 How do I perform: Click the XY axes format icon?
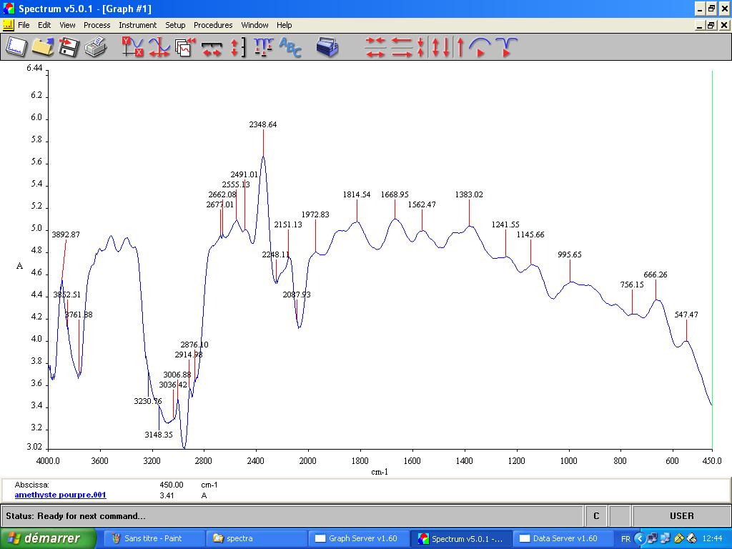(x=132, y=47)
